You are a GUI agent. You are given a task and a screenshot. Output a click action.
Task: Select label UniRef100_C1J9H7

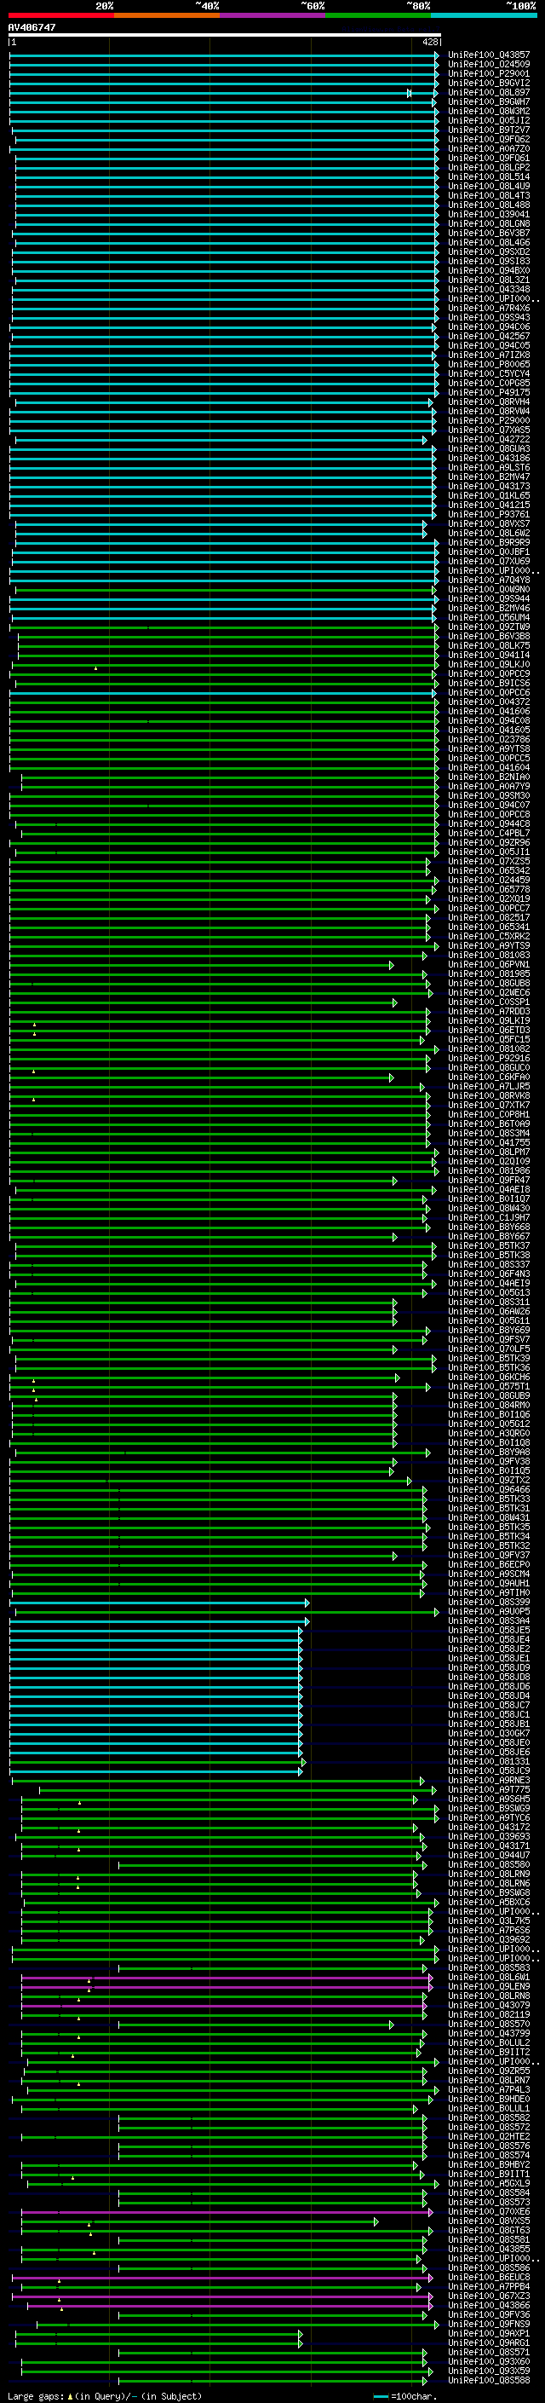(488, 1218)
